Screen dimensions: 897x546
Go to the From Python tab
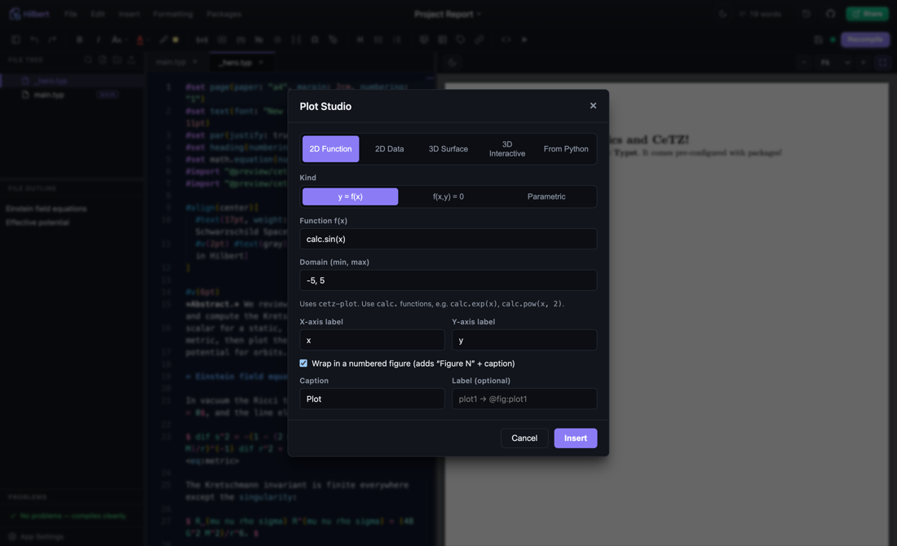point(566,148)
